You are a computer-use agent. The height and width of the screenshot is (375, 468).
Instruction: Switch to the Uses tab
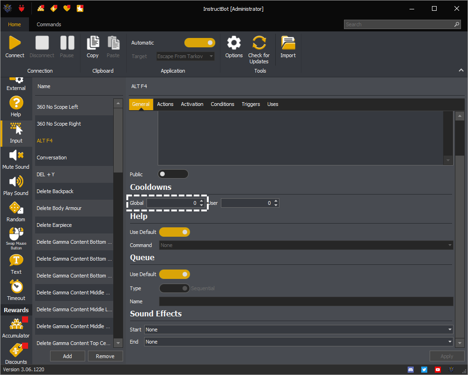[x=272, y=104]
